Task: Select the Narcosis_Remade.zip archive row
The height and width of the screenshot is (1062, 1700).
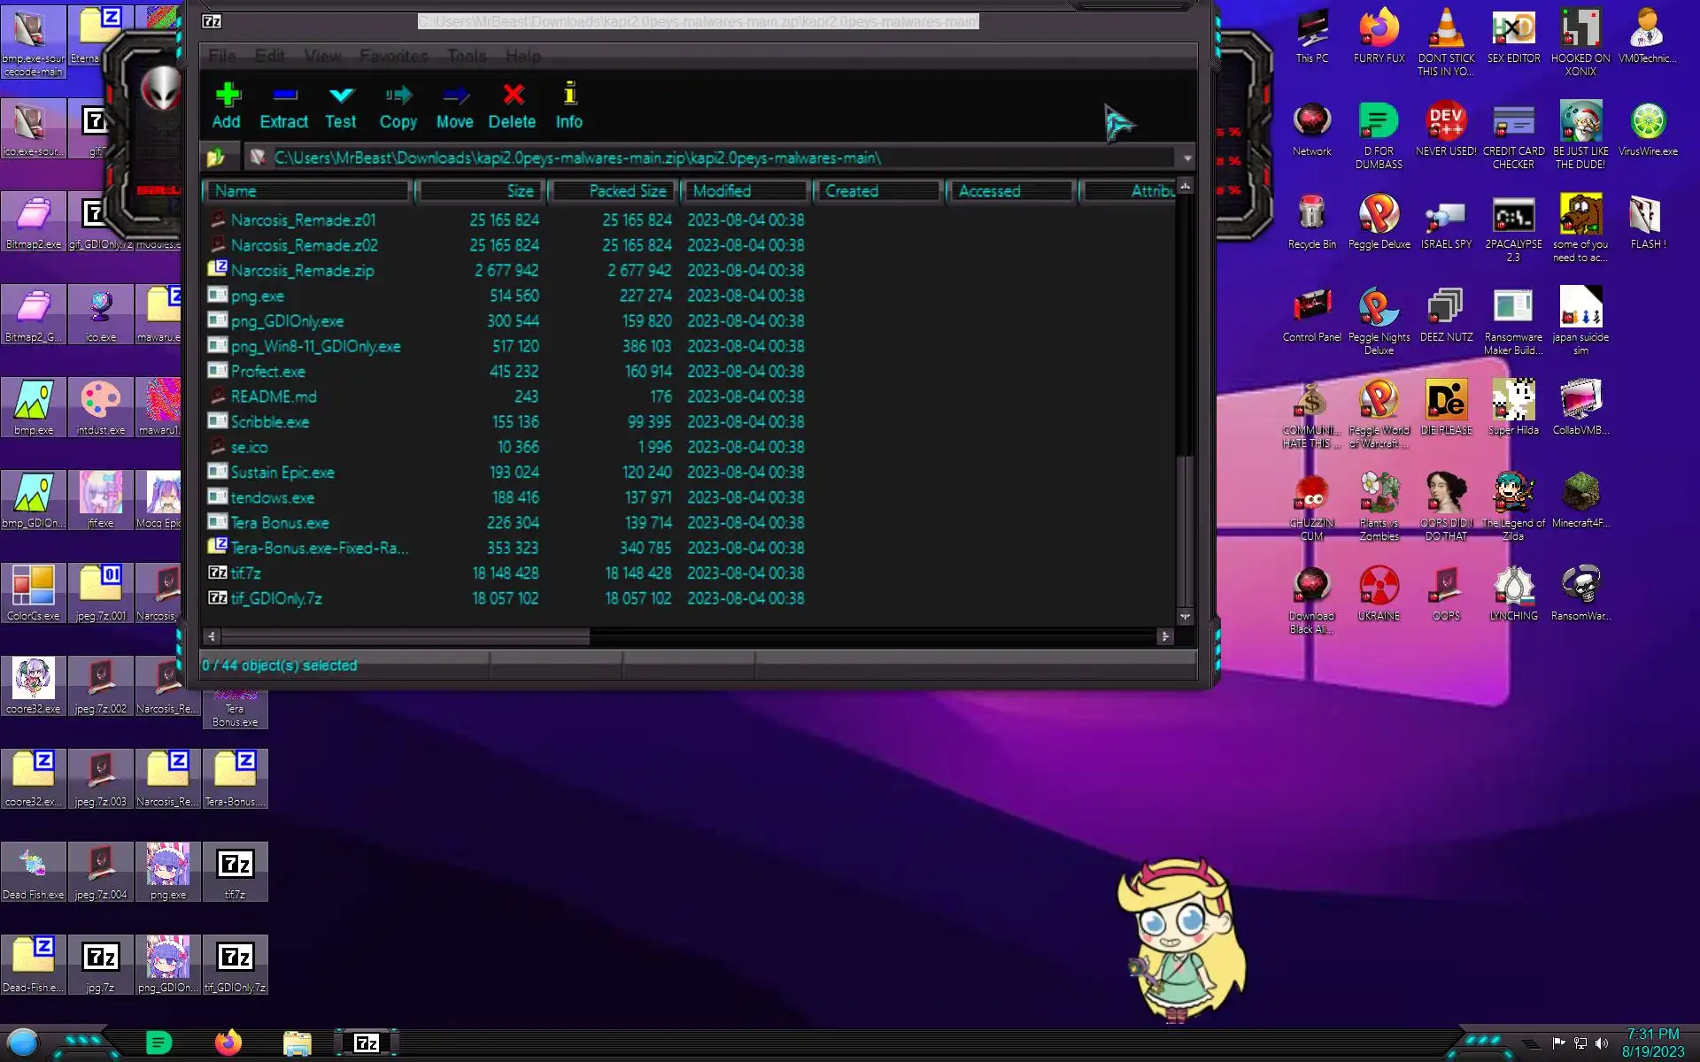Action: click(302, 271)
